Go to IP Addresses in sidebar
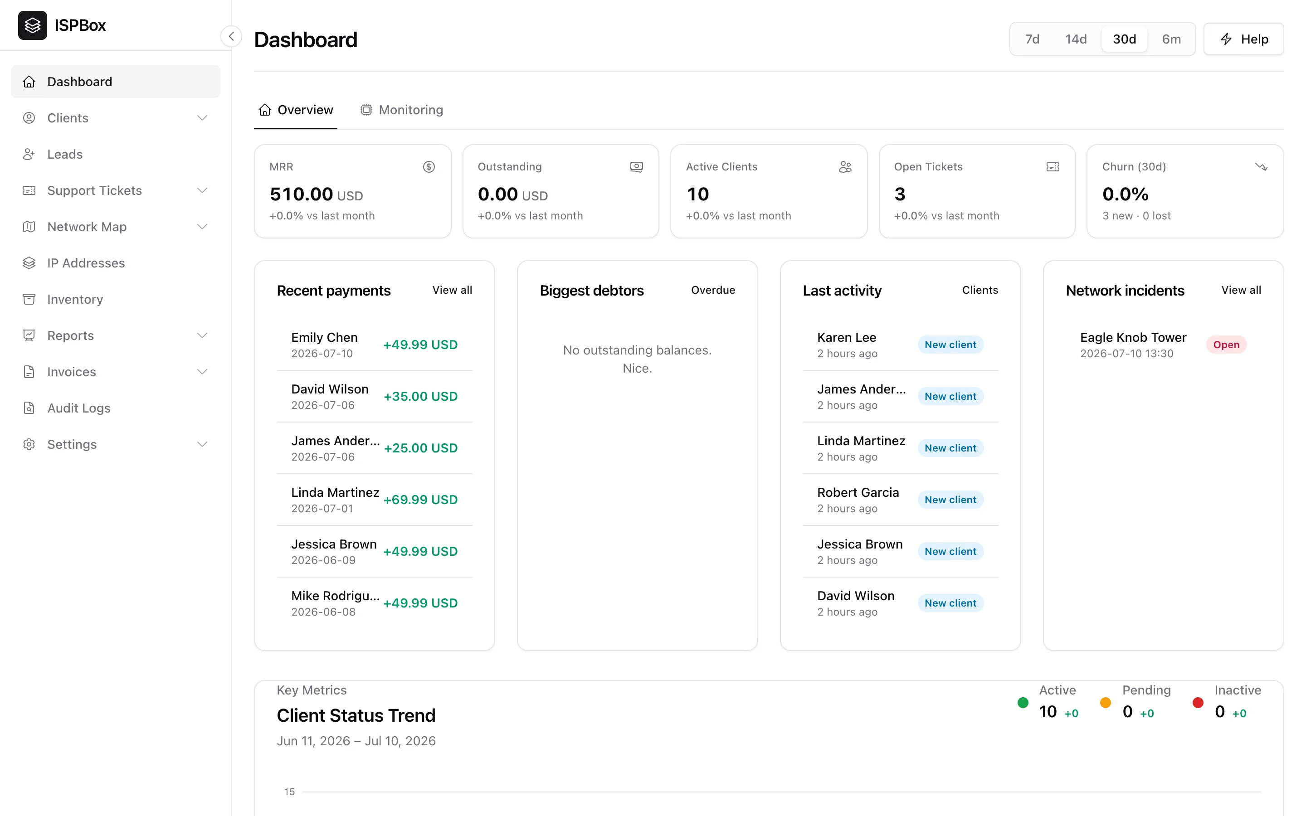 pyautogui.click(x=116, y=263)
